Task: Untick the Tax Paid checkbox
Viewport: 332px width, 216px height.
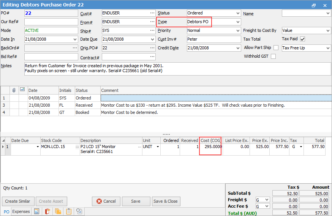Action: pyautogui.click(x=302, y=39)
